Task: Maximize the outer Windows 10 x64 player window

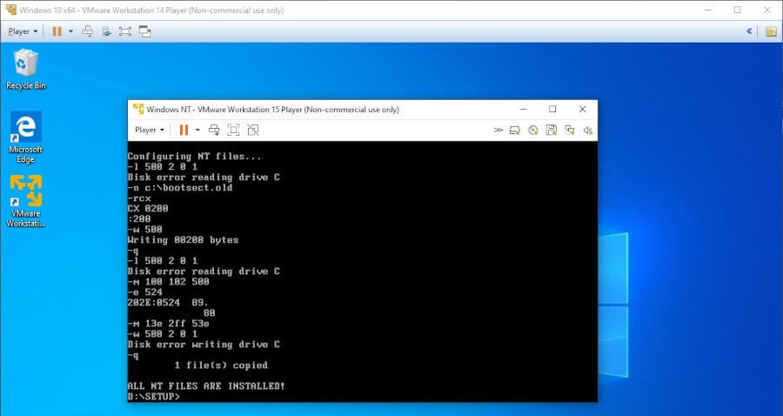Action: [738, 10]
